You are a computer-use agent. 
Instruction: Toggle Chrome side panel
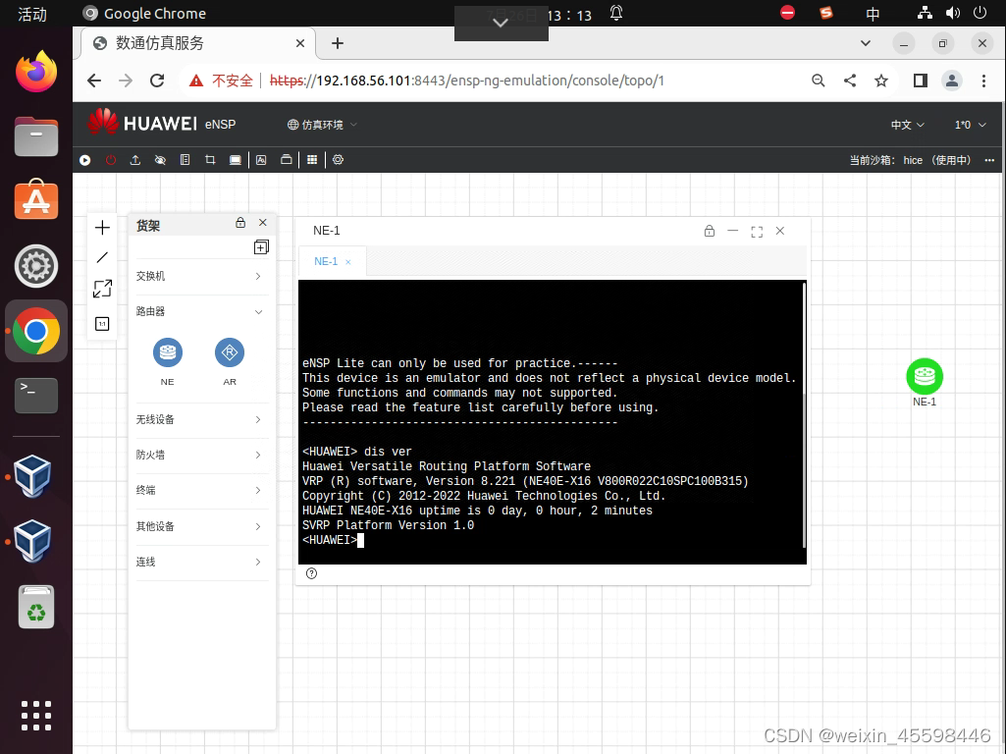point(921,81)
